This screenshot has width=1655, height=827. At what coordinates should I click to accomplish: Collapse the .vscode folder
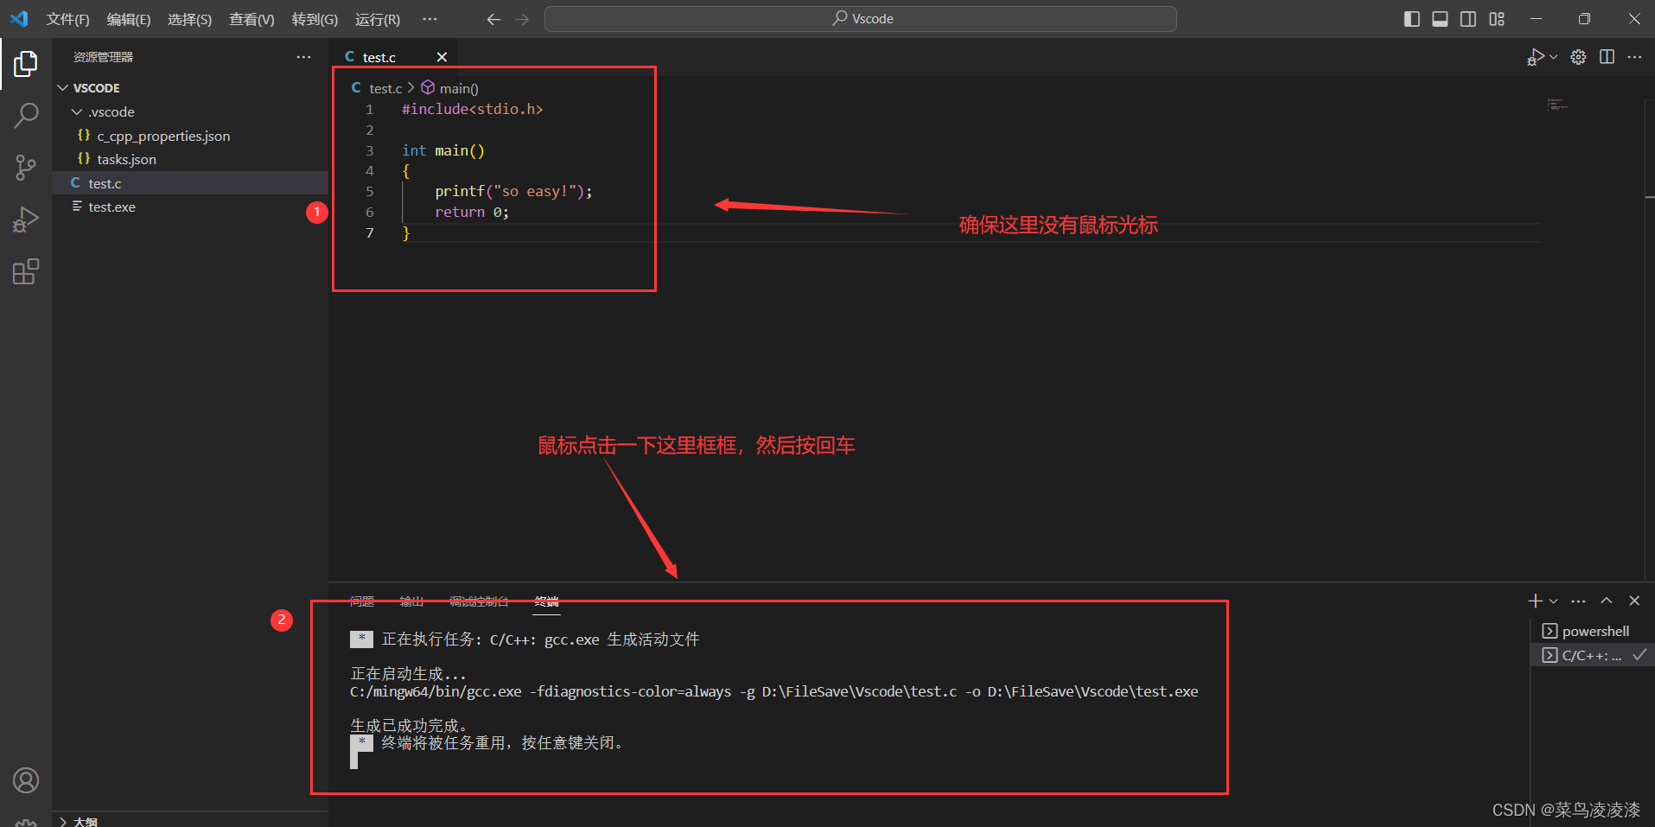[x=190, y=112]
